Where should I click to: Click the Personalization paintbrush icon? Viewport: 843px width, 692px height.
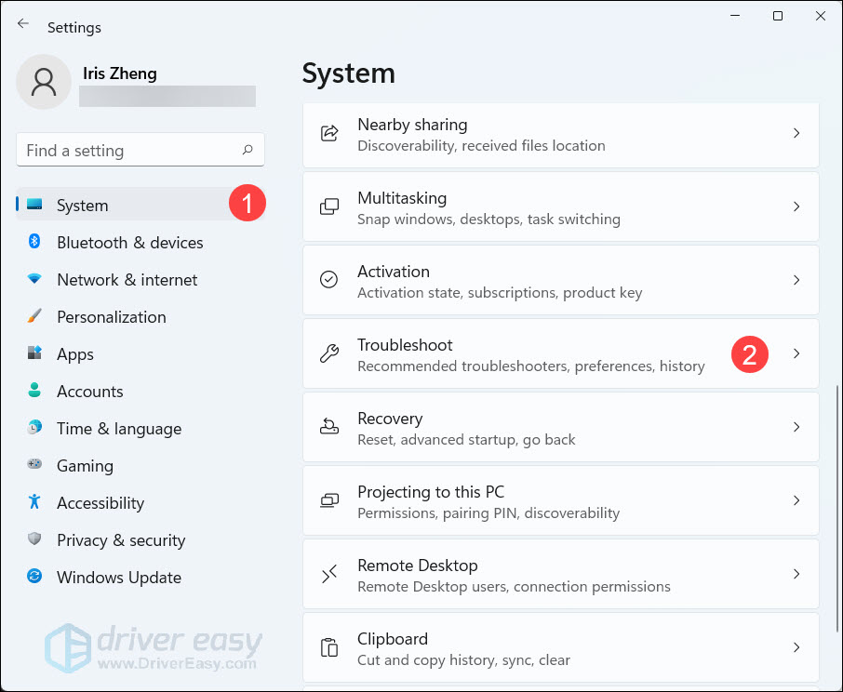tap(35, 316)
